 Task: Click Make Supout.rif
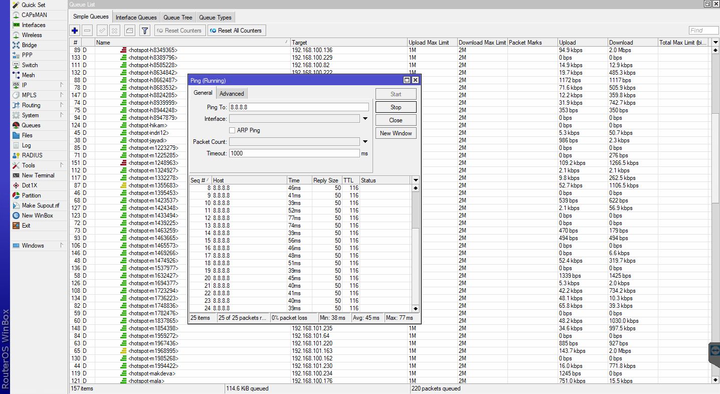click(x=40, y=206)
